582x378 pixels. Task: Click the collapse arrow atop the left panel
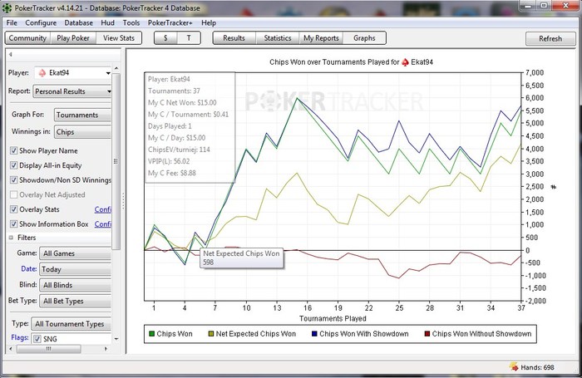tap(10, 55)
